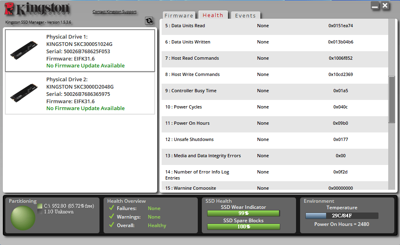This screenshot has width=400, height=245.
Task: Click the Failures green checkmark icon
Action: 112,208
